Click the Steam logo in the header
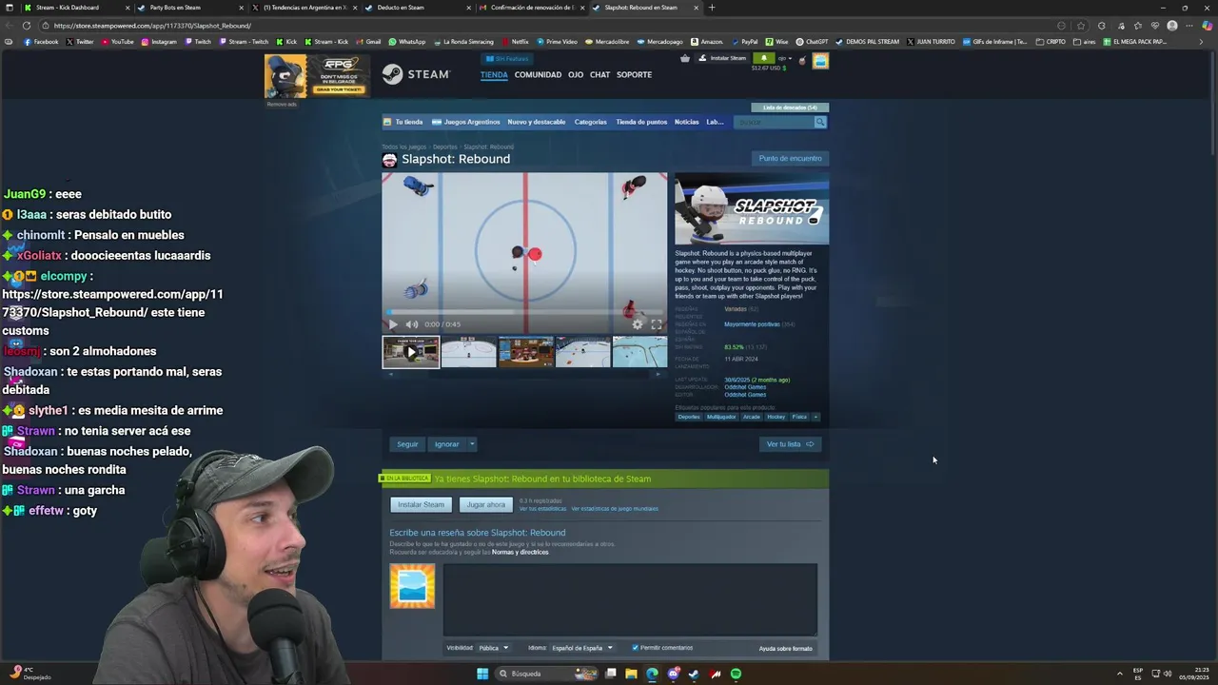The width and height of the screenshot is (1218, 685). pos(416,74)
